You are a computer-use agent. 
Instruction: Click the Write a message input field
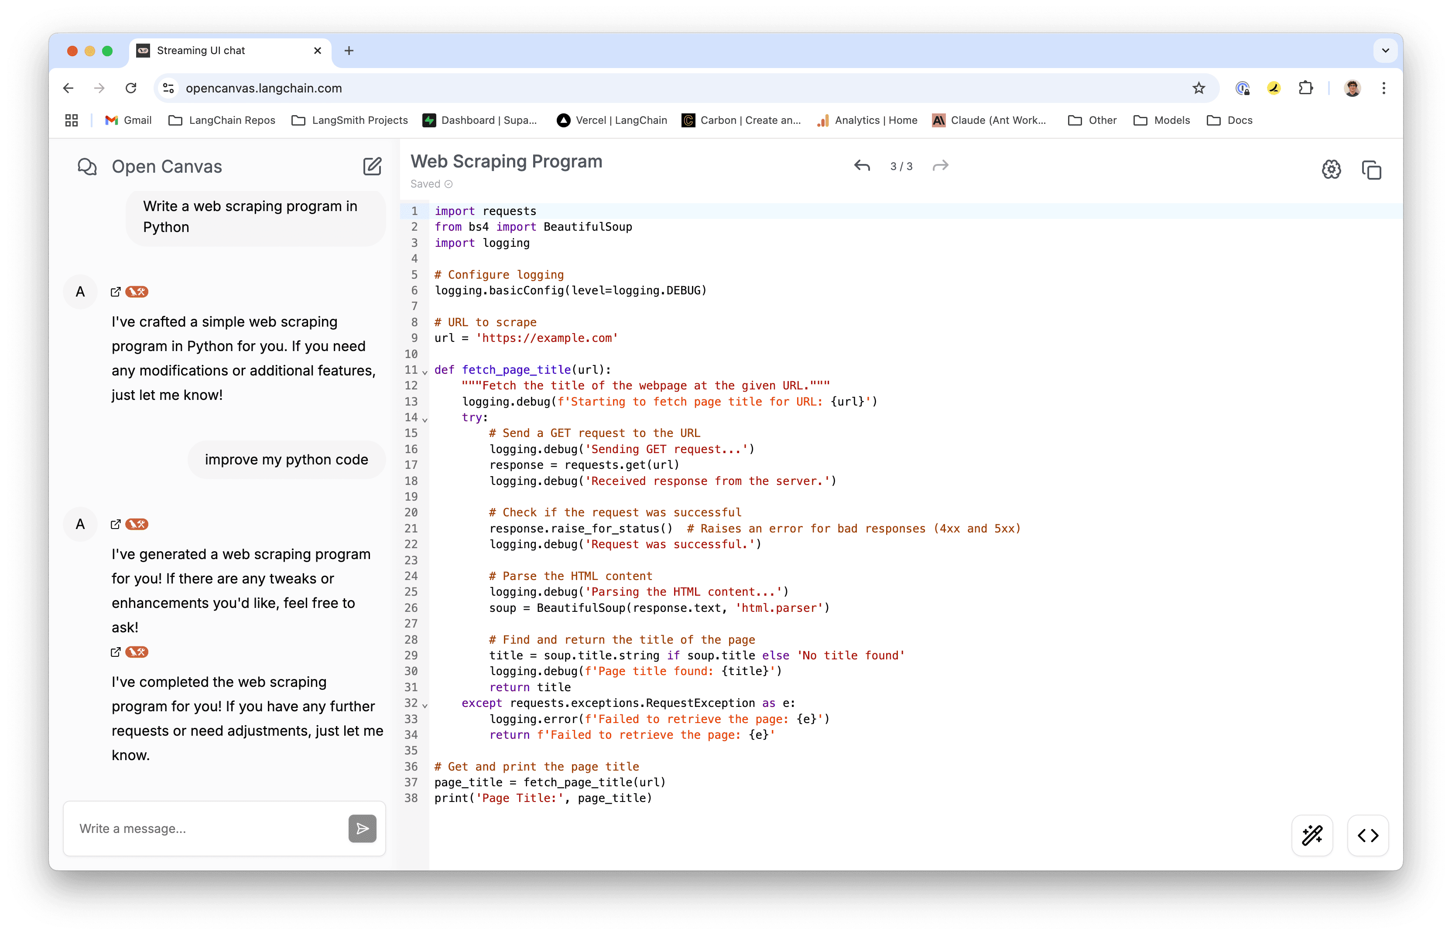point(207,828)
